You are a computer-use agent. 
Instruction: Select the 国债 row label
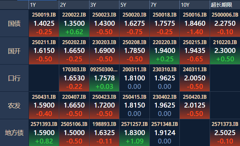14,23
